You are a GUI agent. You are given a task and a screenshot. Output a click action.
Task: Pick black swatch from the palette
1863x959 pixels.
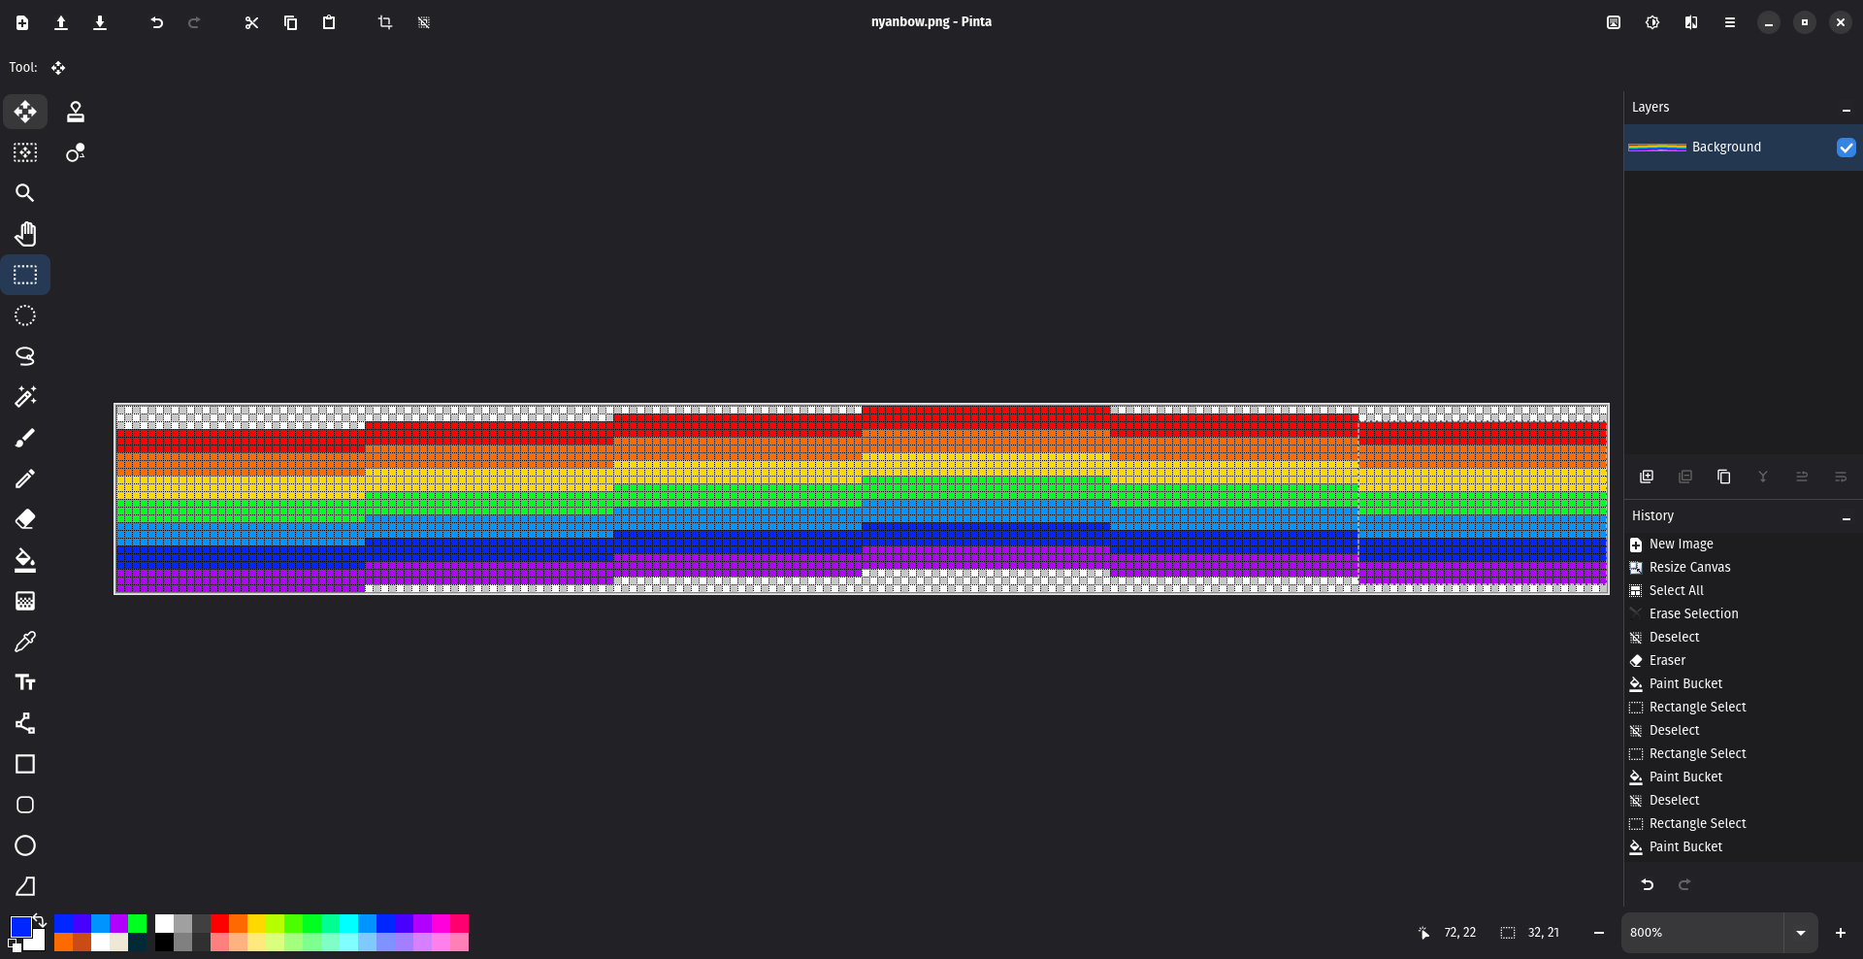tap(164, 942)
